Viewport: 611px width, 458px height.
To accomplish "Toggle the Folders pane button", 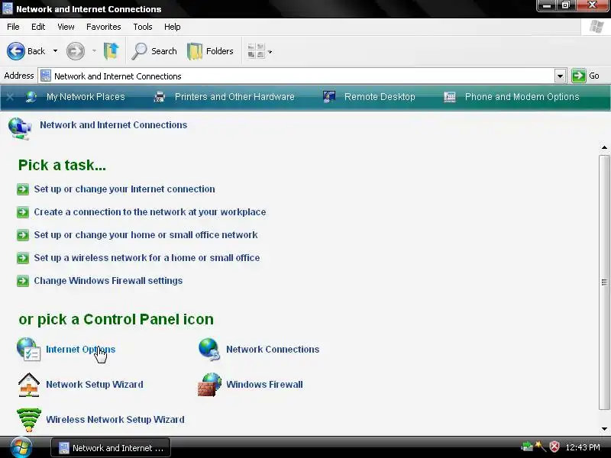I will (x=211, y=51).
